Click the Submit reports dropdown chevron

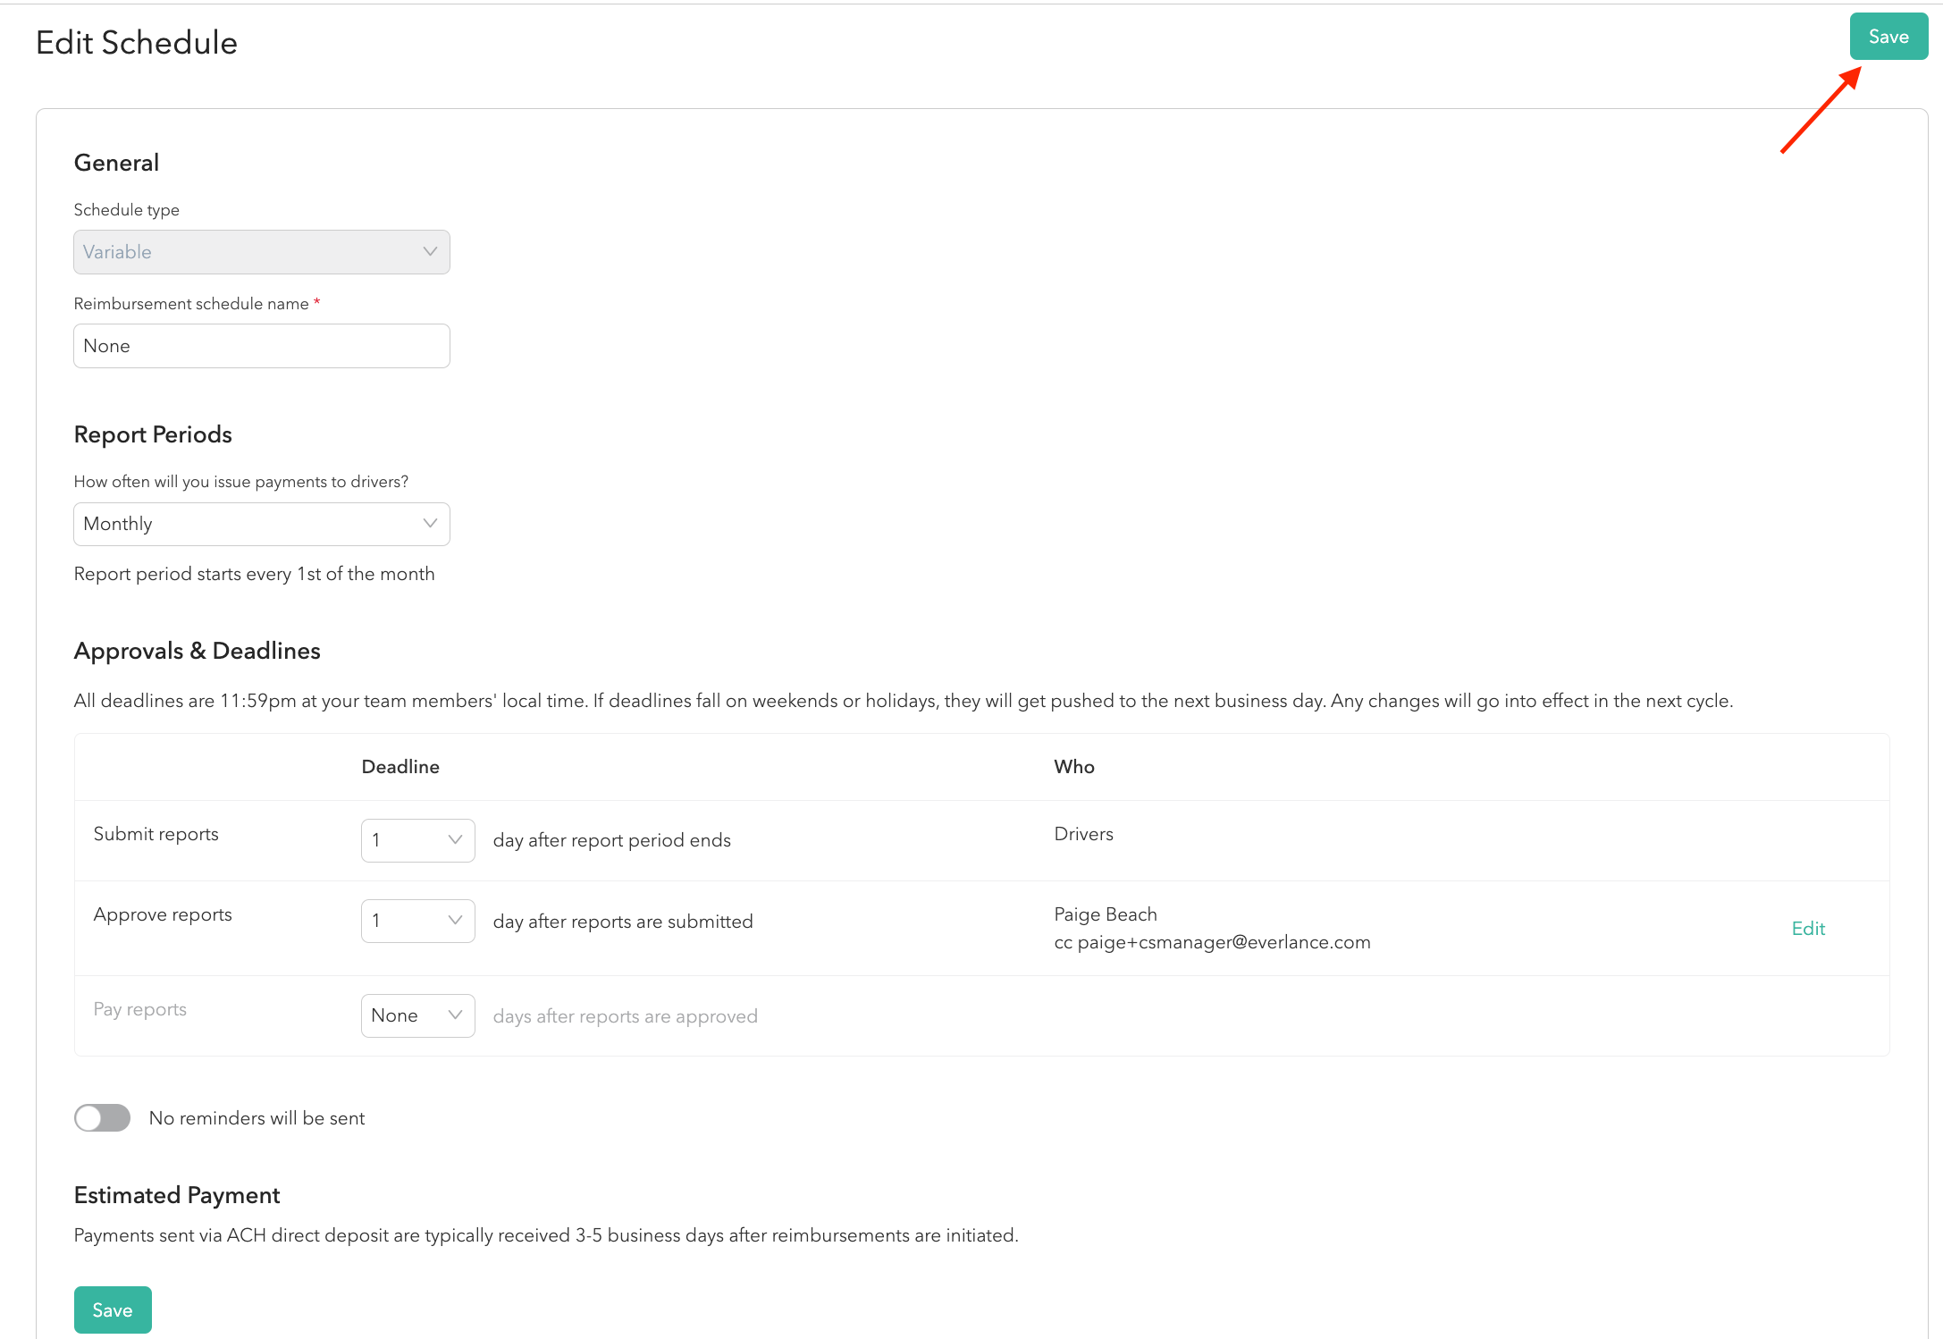point(455,840)
